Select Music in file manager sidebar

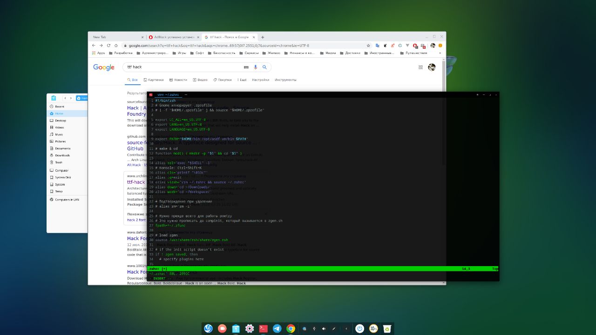coord(67,134)
